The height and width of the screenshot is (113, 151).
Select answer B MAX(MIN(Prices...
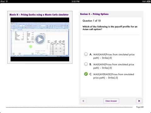tap(86, 64)
